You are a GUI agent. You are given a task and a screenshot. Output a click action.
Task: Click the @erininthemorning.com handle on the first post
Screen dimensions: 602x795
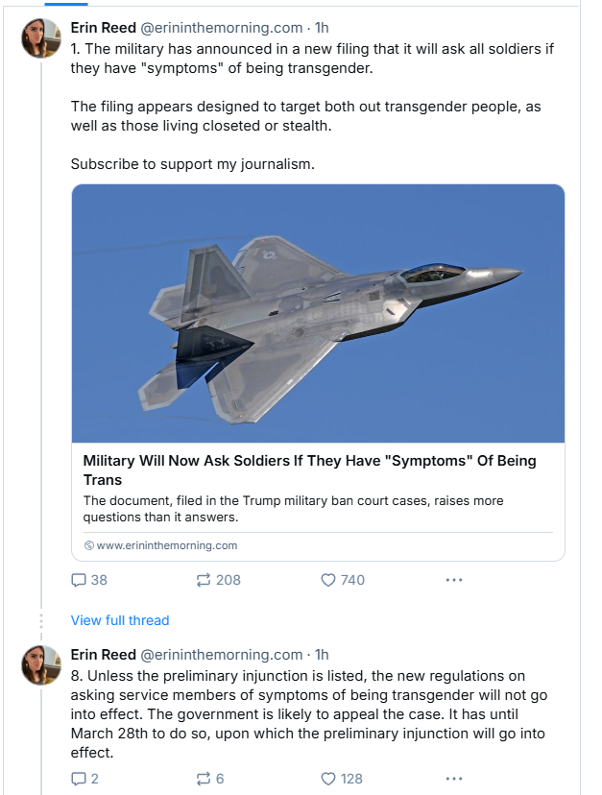click(221, 28)
